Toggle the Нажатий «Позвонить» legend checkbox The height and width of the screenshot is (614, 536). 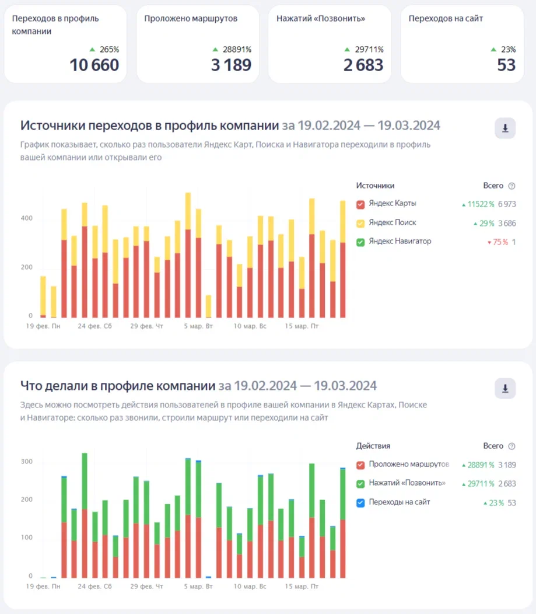tap(360, 483)
